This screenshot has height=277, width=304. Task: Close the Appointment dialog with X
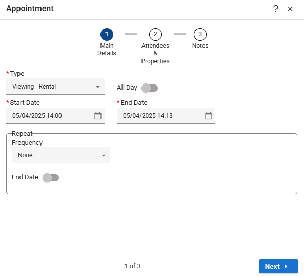(x=290, y=9)
